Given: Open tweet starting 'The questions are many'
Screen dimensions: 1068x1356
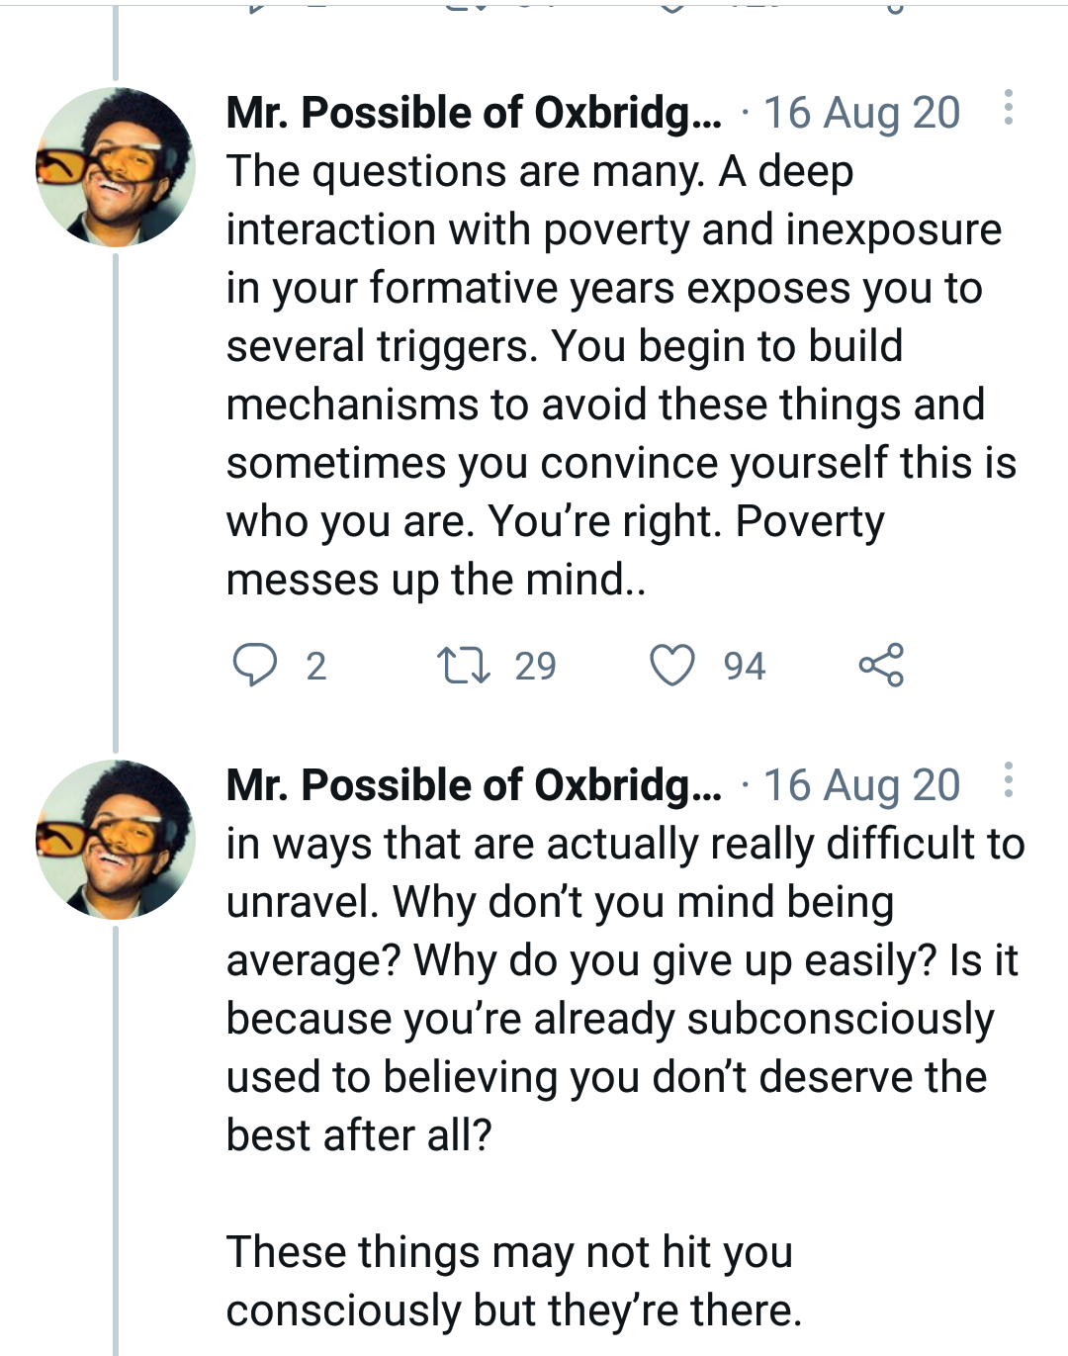Looking at the screenshot, I should (613, 346).
